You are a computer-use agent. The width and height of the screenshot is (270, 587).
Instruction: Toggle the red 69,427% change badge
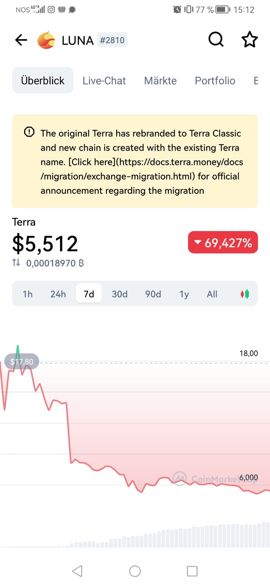click(223, 243)
